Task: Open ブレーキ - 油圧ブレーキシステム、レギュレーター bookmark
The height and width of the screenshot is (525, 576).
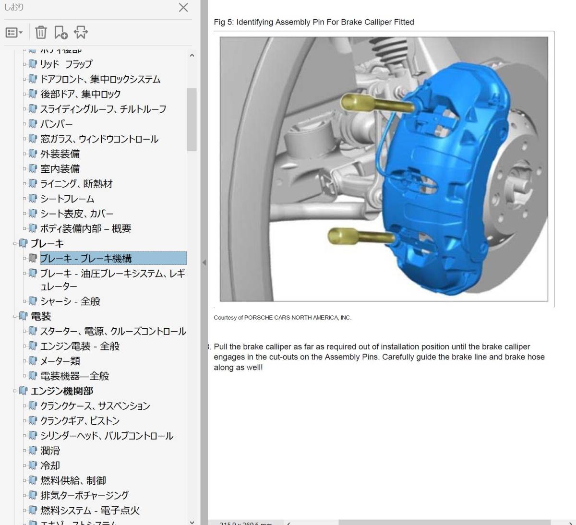Action: [x=112, y=280]
